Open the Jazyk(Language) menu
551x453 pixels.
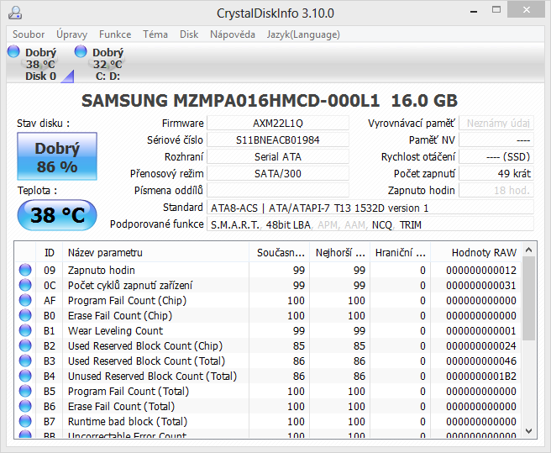pos(303,34)
